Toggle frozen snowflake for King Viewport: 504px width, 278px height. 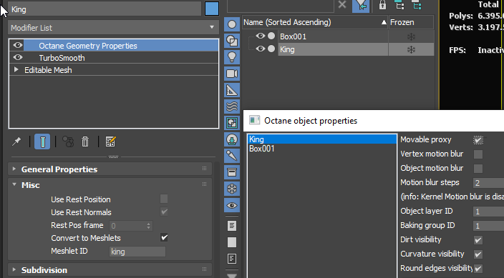coord(411,49)
